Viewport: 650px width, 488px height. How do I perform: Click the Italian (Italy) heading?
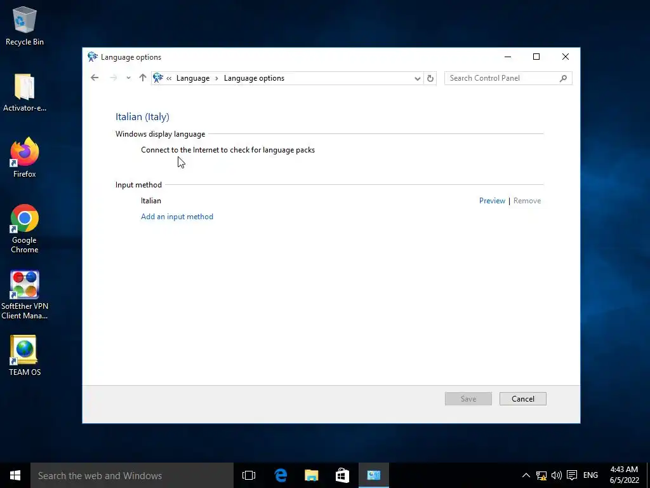coord(142,117)
